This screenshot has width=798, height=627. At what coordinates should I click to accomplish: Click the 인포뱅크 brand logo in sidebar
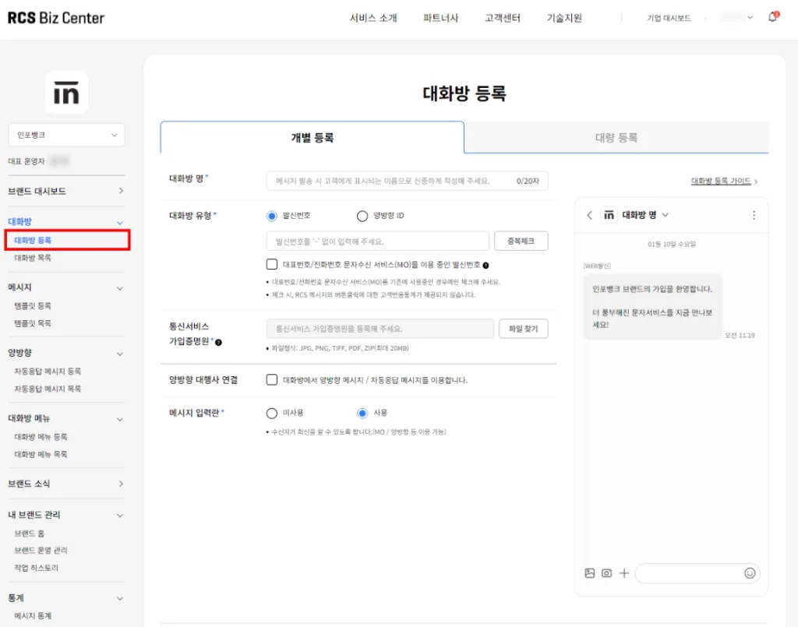67,93
